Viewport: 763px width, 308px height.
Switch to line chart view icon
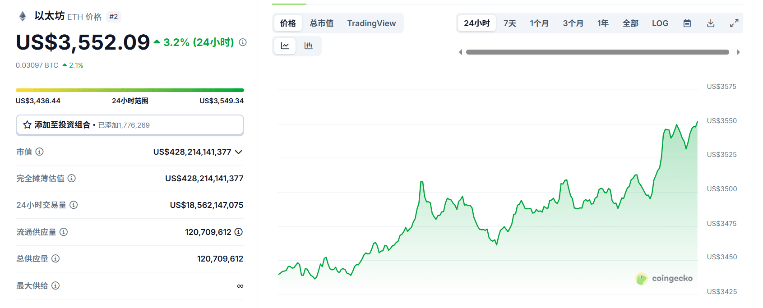[285, 46]
